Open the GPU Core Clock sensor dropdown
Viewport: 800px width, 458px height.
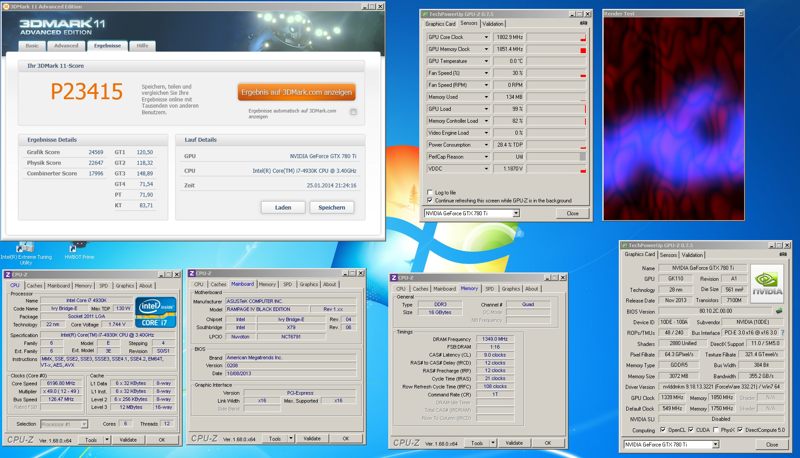486,37
